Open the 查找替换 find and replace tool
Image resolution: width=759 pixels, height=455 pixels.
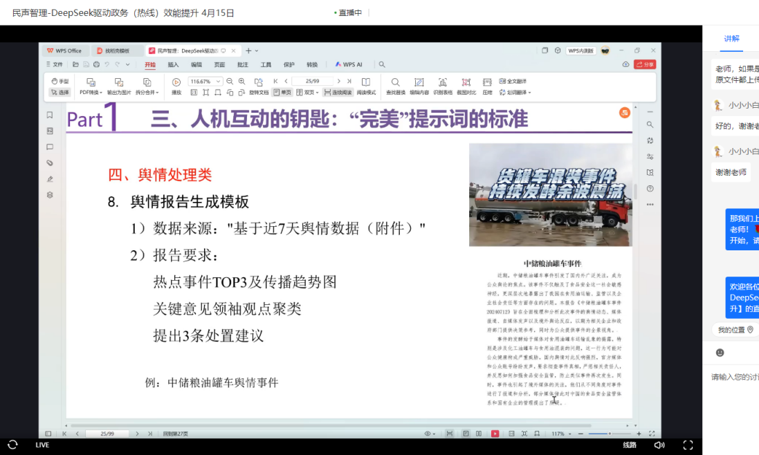coord(396,82)
